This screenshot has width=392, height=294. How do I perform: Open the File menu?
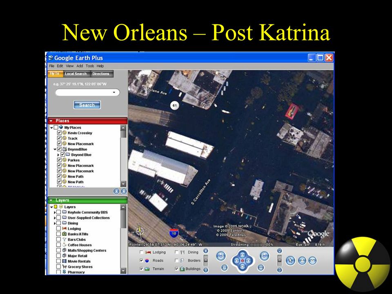[x=52, y=66]
